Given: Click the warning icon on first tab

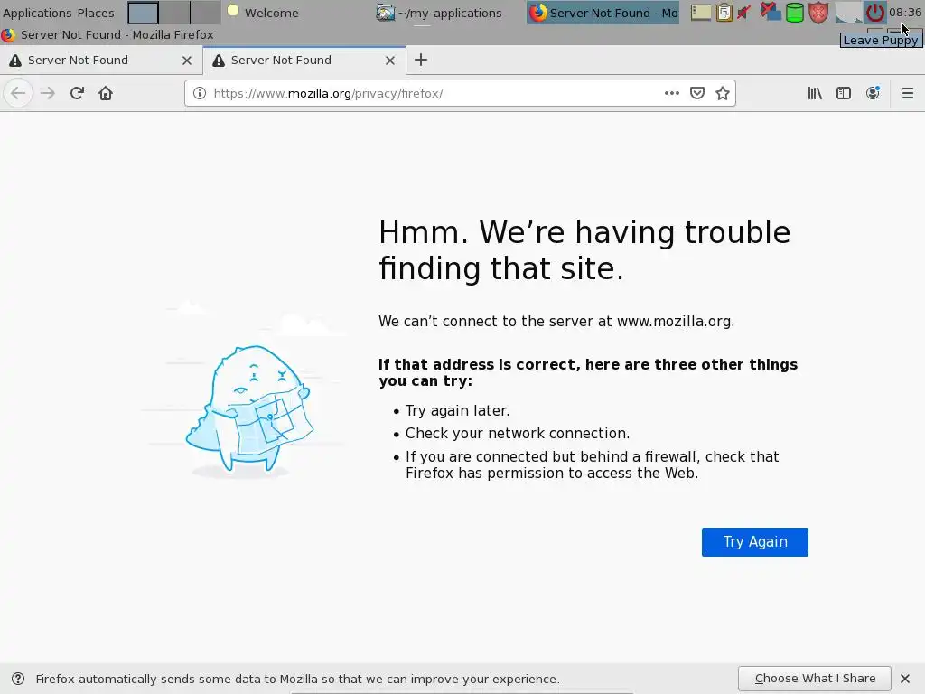Looking at the screenshot, I should click(x=15, y=61).
